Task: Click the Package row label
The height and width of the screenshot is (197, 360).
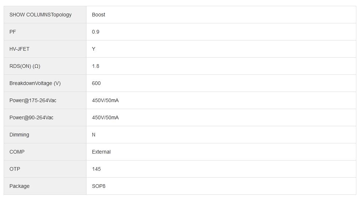Action: click(x=19, y=186)
